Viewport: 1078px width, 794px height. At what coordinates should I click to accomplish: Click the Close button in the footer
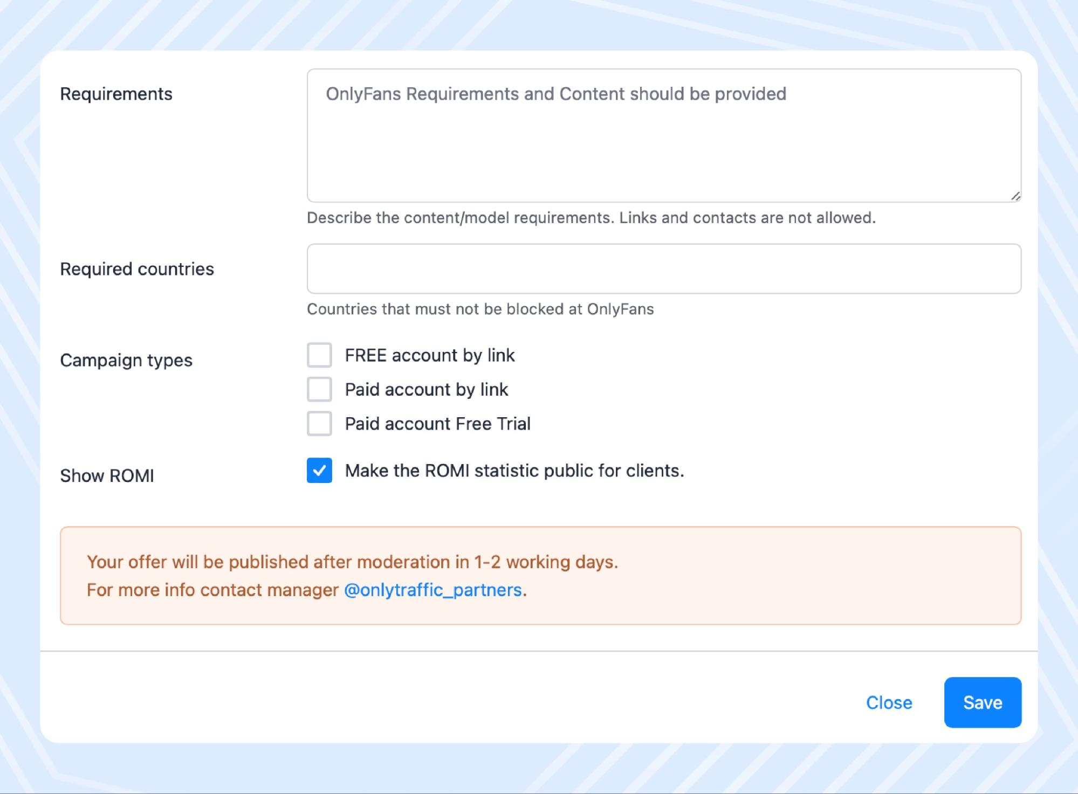[889, 702]
